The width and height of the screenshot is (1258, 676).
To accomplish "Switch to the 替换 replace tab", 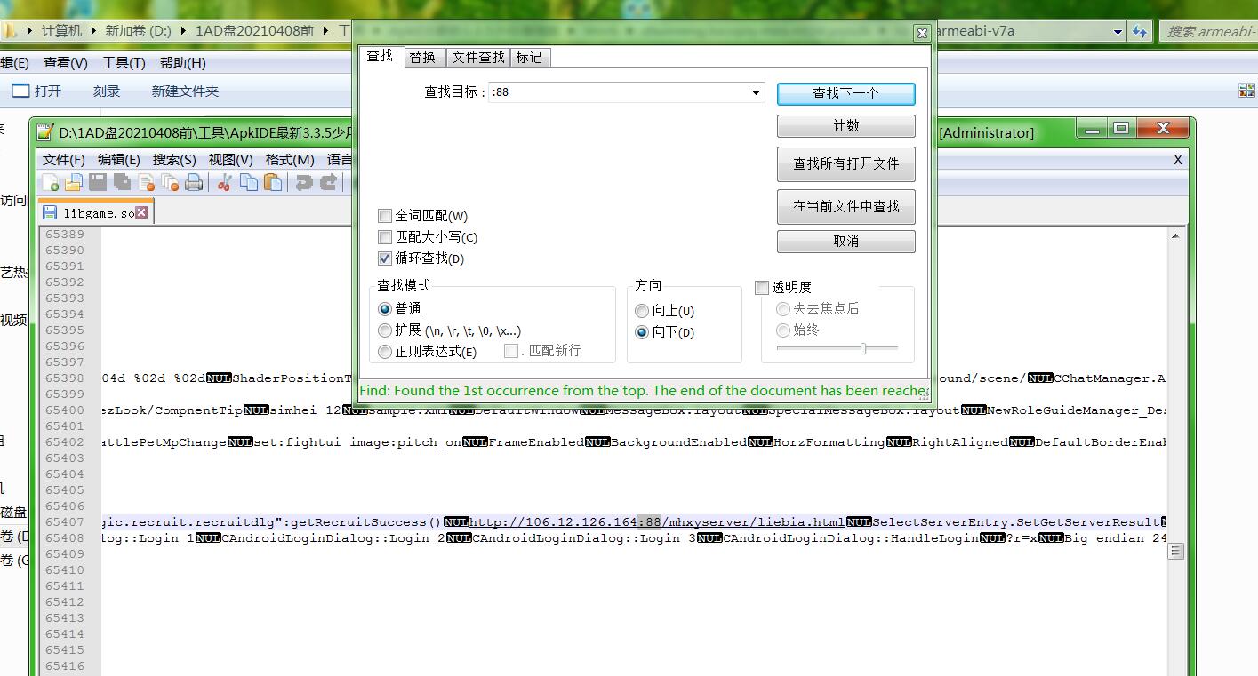I will click(x=422, y=57).
